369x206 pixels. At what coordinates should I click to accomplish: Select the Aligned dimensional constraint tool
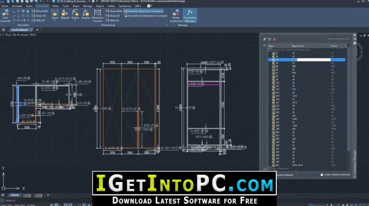point(65,14)
